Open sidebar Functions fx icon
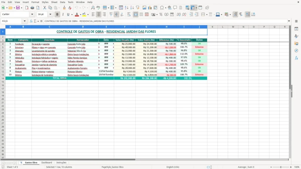 click(x=296, y=58)
